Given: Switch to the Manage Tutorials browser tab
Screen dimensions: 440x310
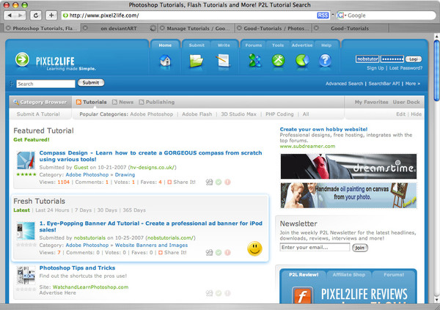Looking at the screenshot, I should (x=198, y=29).
